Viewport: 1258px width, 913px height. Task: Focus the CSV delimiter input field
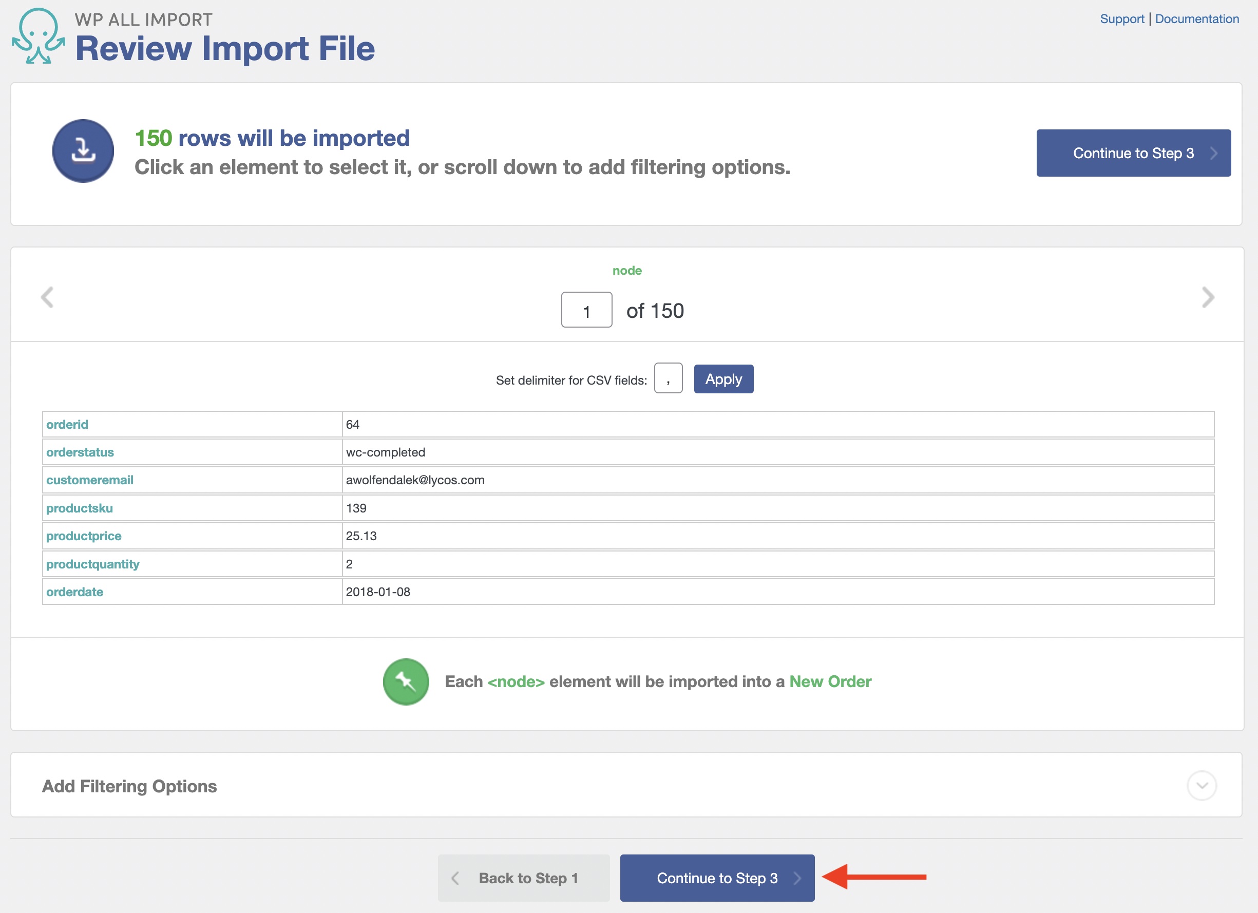pyautogui.click(x=669, y=378)
